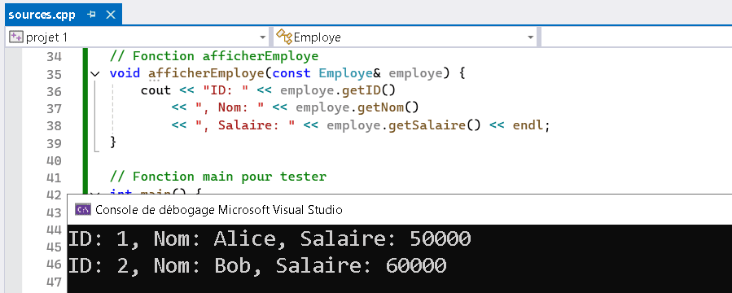This screenshot has height=293, width=732.
Task: Click line number 36 in the gutter
Action: coord(55,91)
